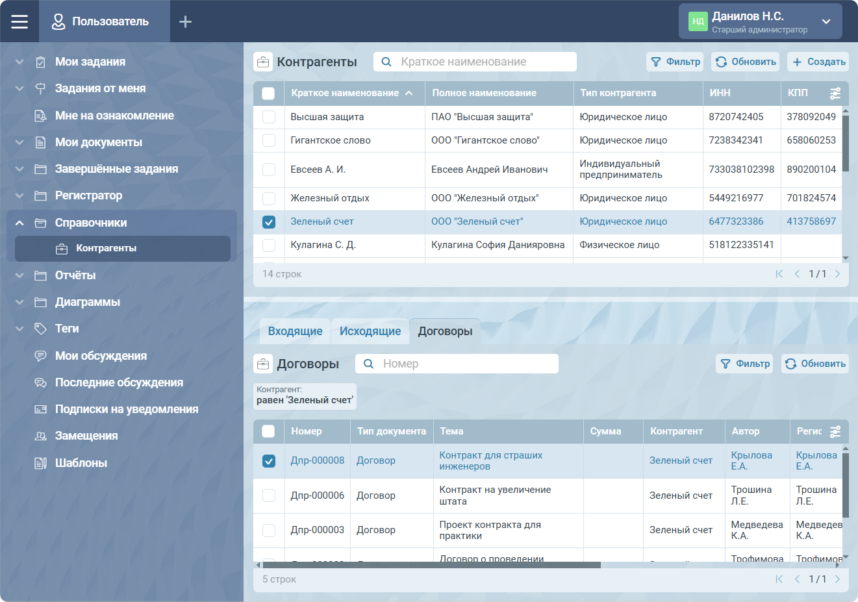Open column settings in Контрагенты table
858x602 pixels.
(x=835, y=94)
